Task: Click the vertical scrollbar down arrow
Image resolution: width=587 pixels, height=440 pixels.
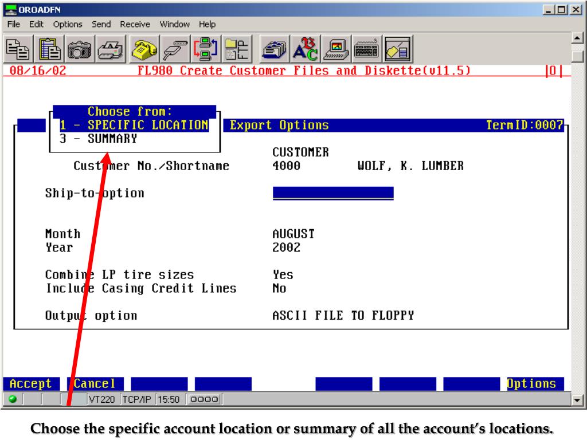Action: pos(580,400)
